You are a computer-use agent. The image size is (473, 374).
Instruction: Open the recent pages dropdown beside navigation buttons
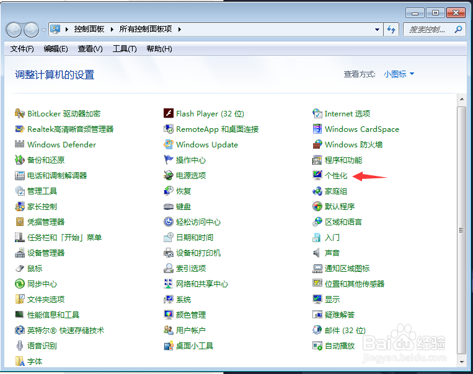point(44,30)
